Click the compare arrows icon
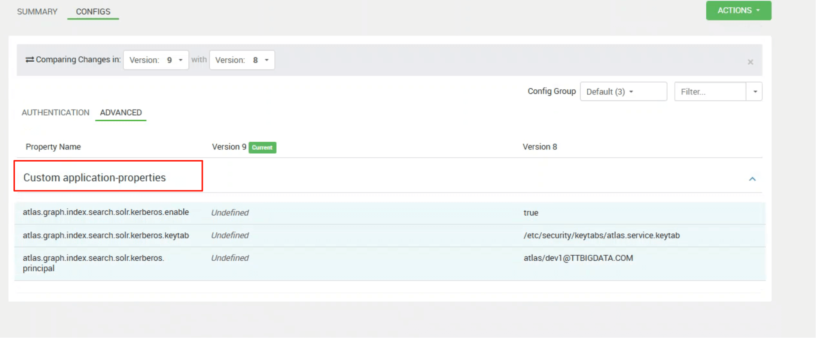The image size is (816, 338). pyautogui.click(x=30, y=60)
